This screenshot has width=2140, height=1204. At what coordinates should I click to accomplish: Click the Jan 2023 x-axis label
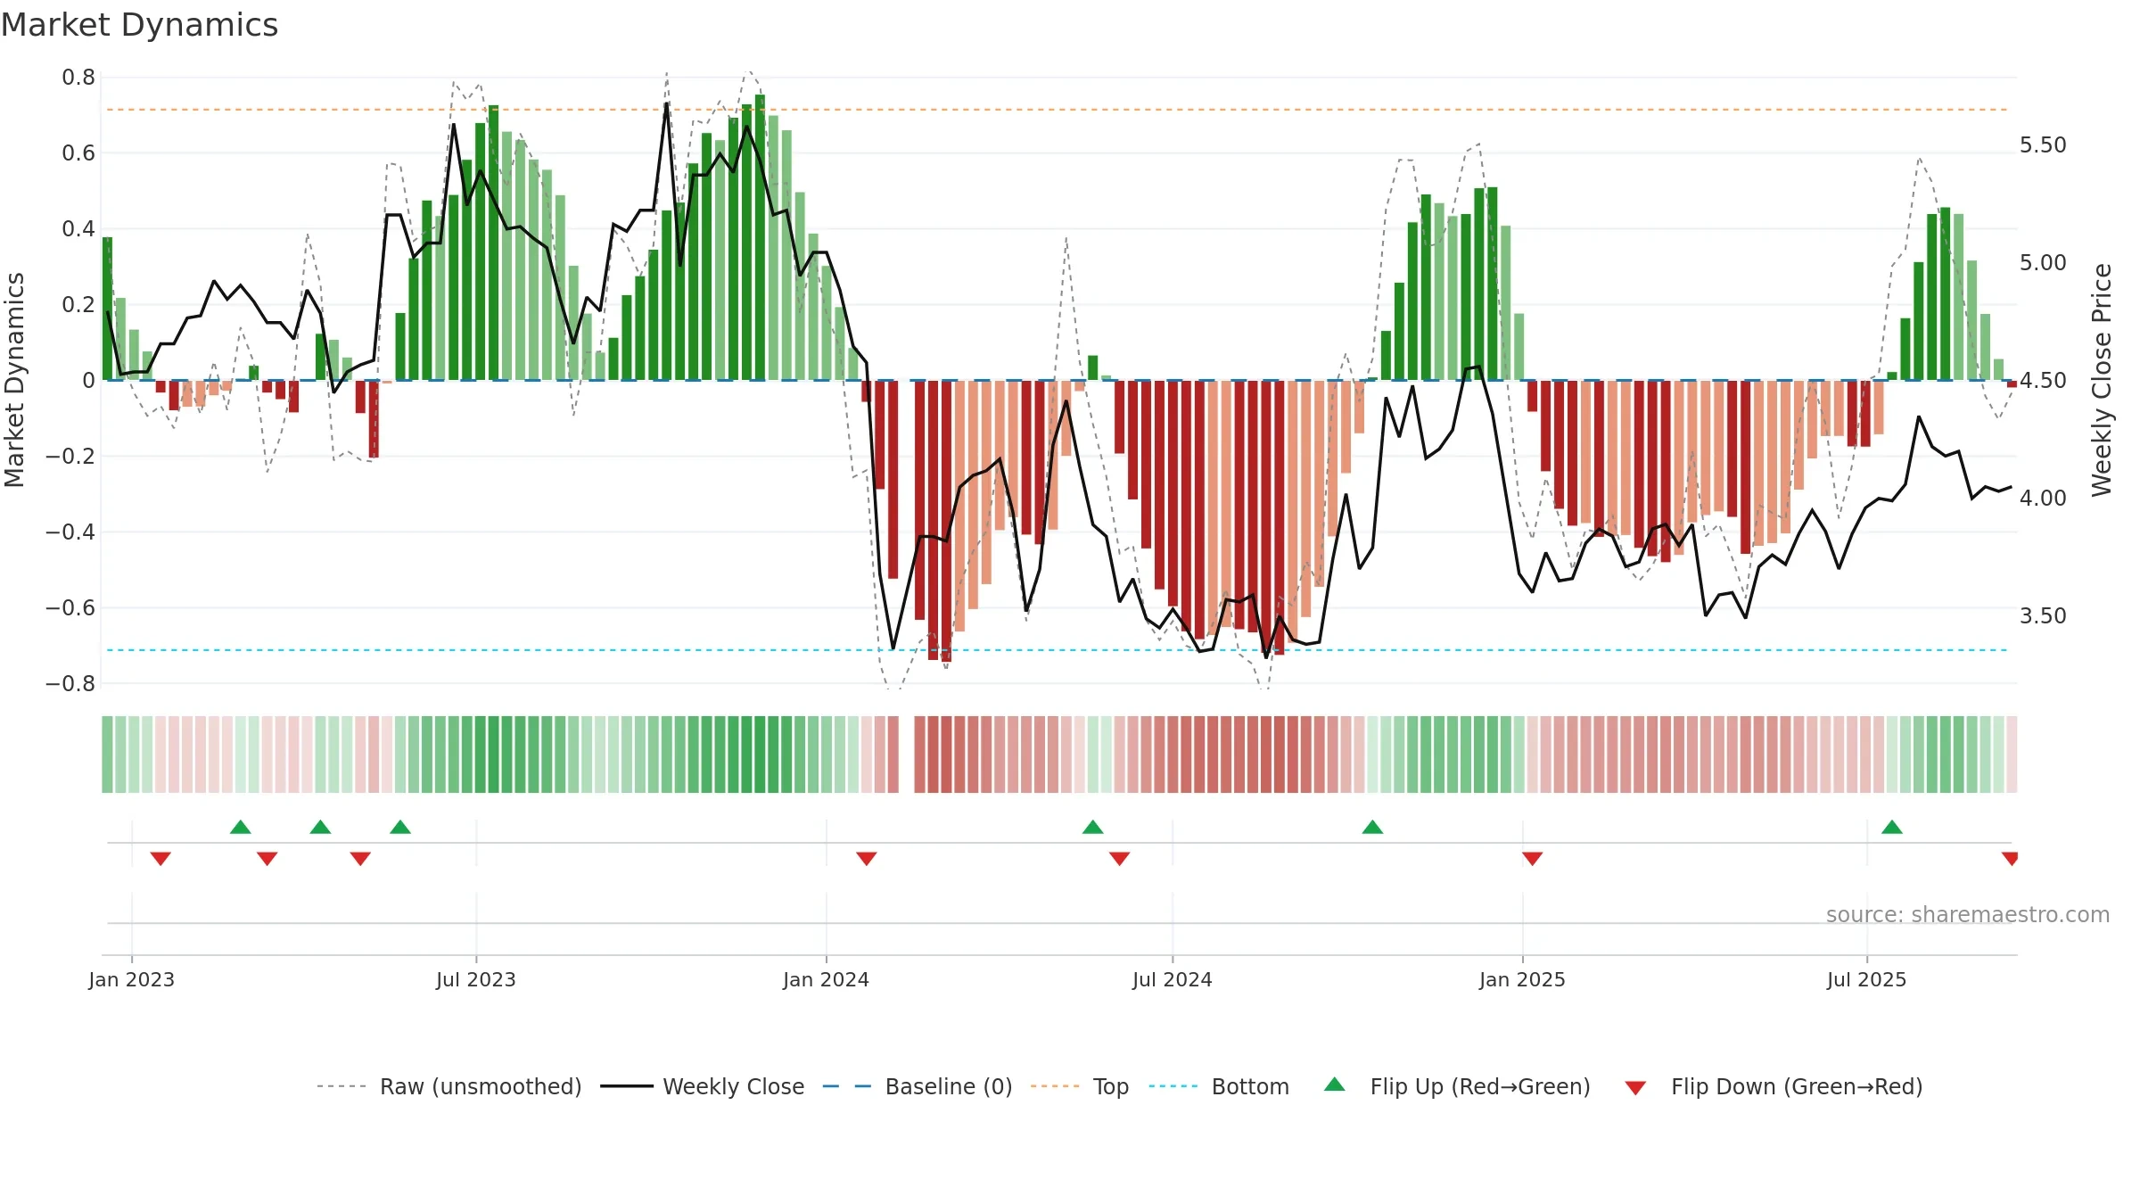(132, 979)
